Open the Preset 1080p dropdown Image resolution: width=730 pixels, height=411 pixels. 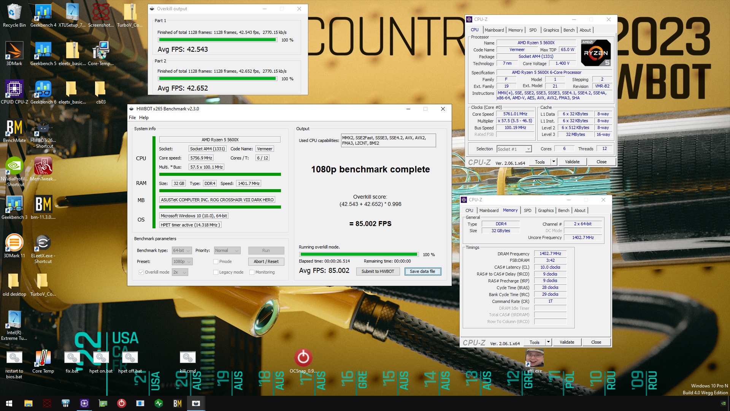coord(182,261)
